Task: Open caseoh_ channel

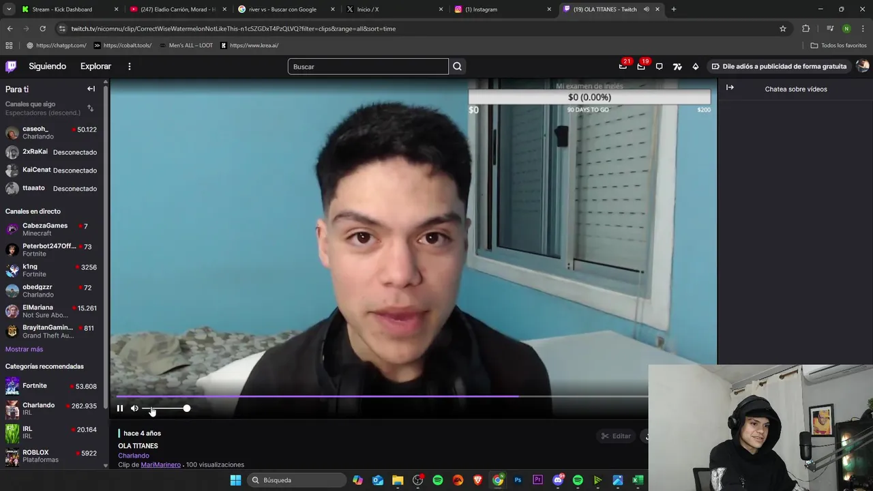Action: click(51, 132)
